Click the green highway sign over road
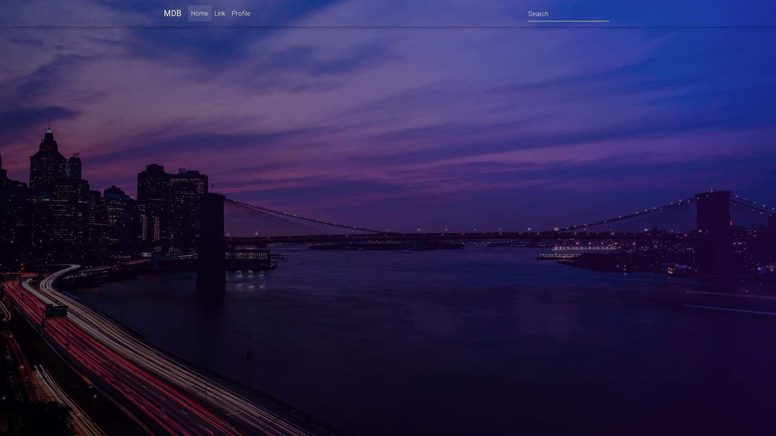This screenshot has height=436, width=776. [x=56, y=312]
